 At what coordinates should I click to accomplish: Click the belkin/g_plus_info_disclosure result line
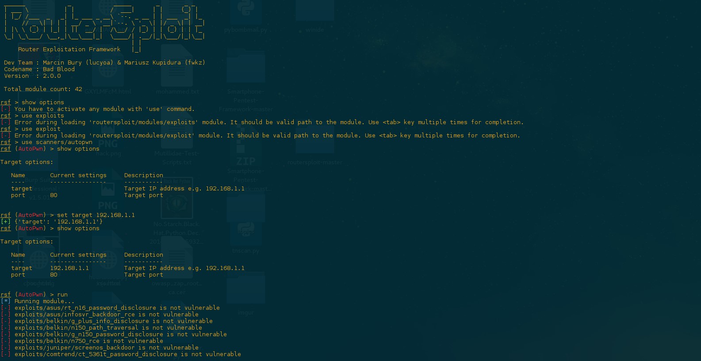click(107, 321)
